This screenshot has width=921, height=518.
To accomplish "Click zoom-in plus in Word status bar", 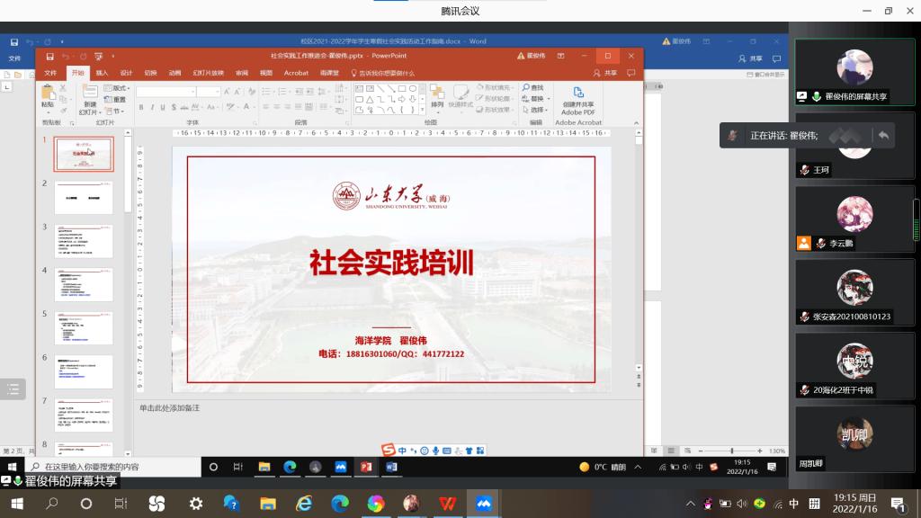I will (x=759, y=451).
